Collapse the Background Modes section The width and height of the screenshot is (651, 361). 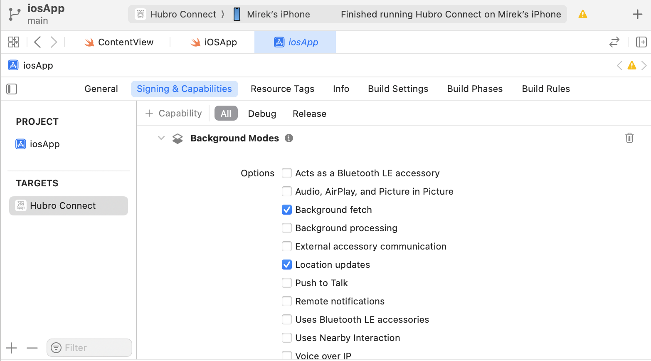pos(161,138)
